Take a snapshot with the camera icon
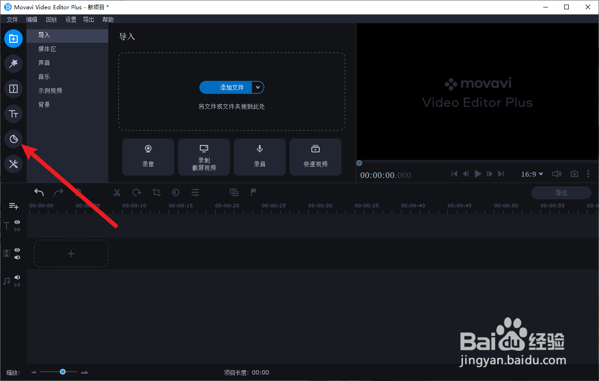The image size is (599, 381). (x=575, y=174)
